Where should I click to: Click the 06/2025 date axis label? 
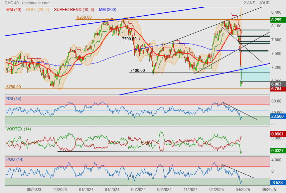[269, 190]
